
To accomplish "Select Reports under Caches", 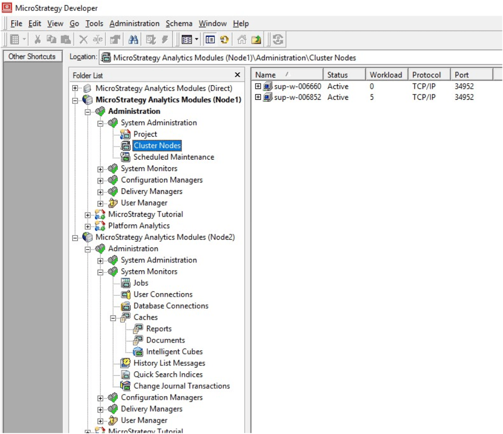I will click(x=159, y=329).
